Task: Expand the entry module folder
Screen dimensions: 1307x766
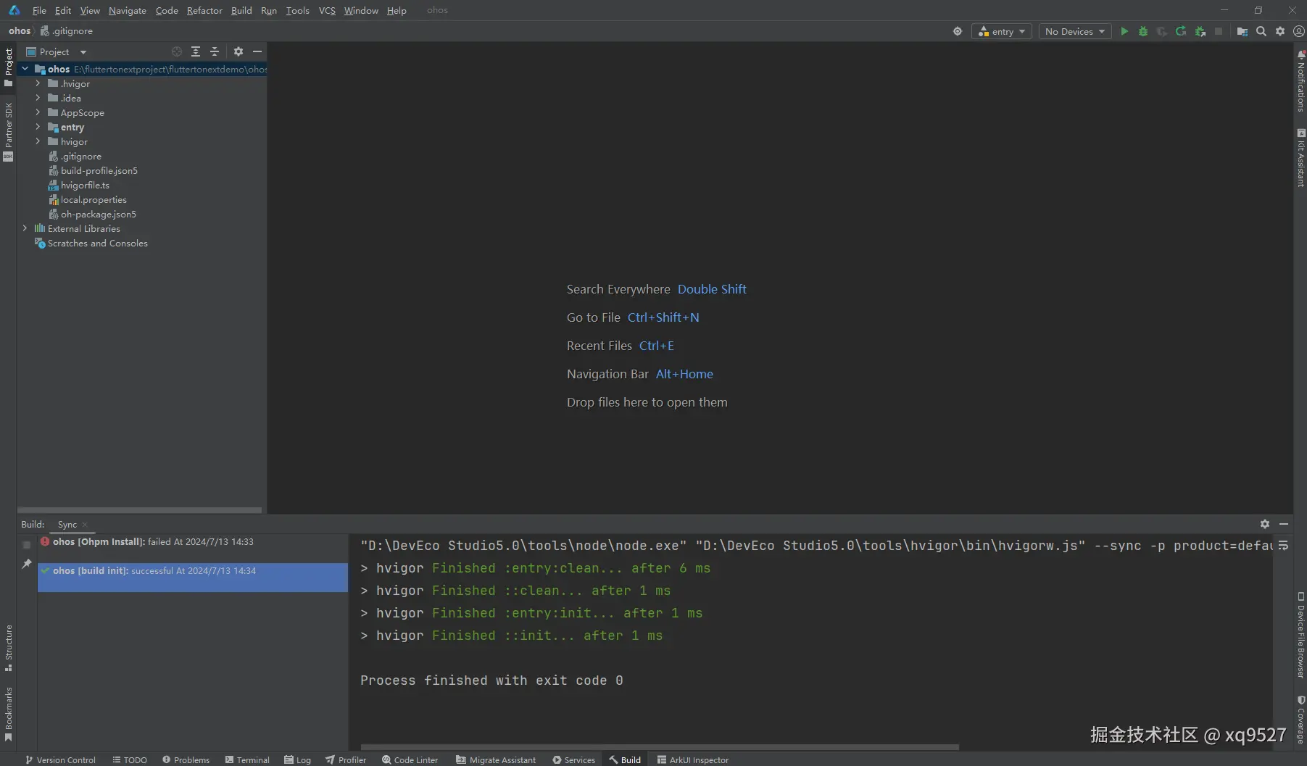Action: tap(38, 127)
